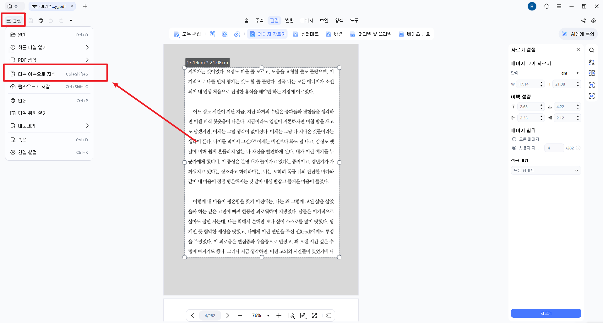
Task: Open the quick access customize dropdown arrow
Action: (x=71, y=21)
